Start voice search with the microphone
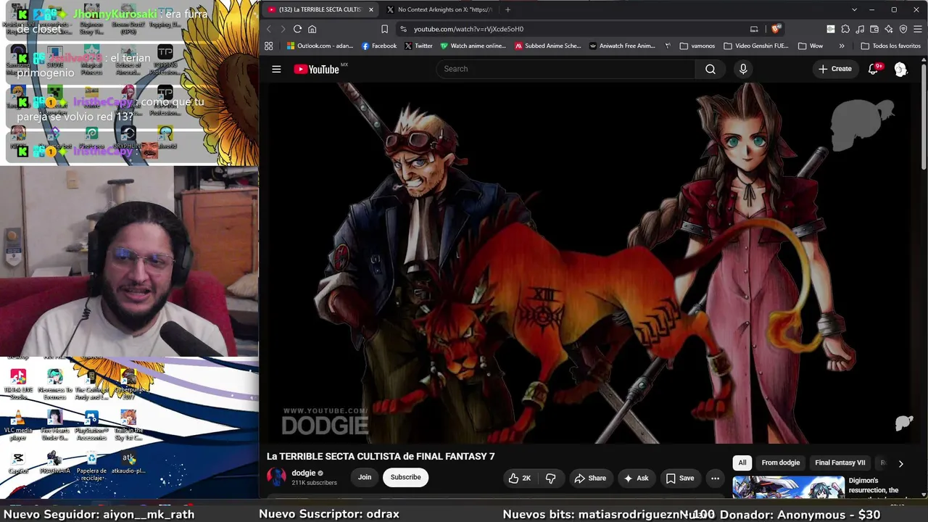Viewport: 928px width, 522px height. (743, 69)
